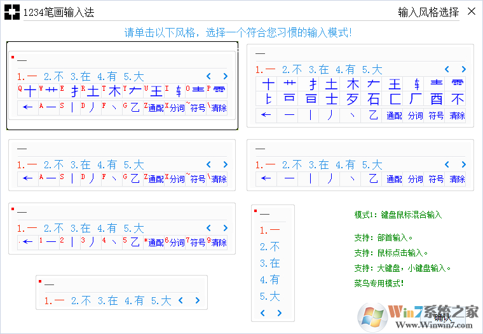Select candidate 1.一 in vertical list style
The image size is (483, 334).
(x=270, y=230)
